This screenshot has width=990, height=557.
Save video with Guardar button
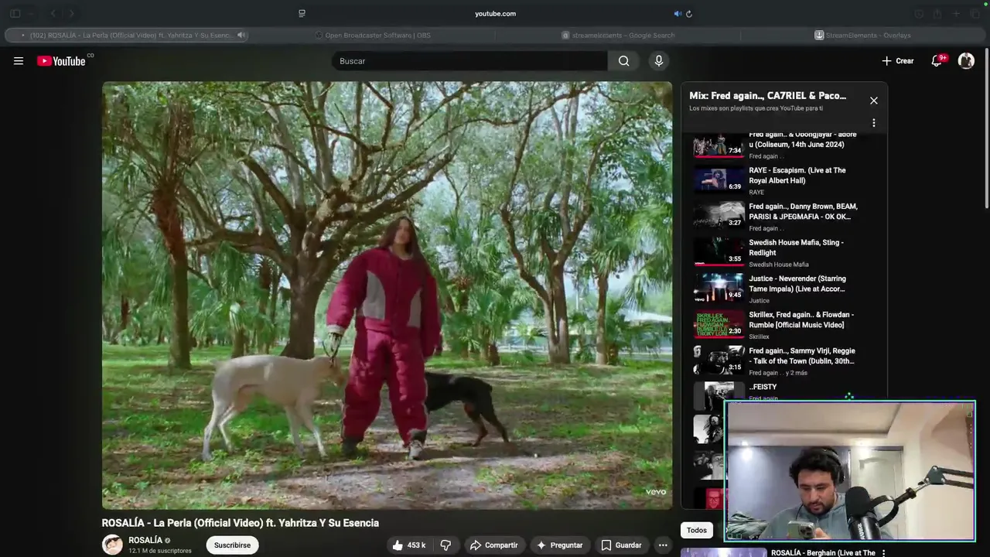pyautogui.click(x=621, y=545)
